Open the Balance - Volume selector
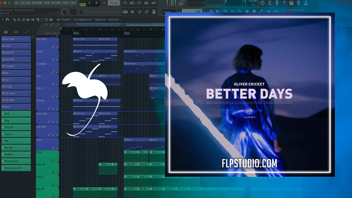 (107, 20)
